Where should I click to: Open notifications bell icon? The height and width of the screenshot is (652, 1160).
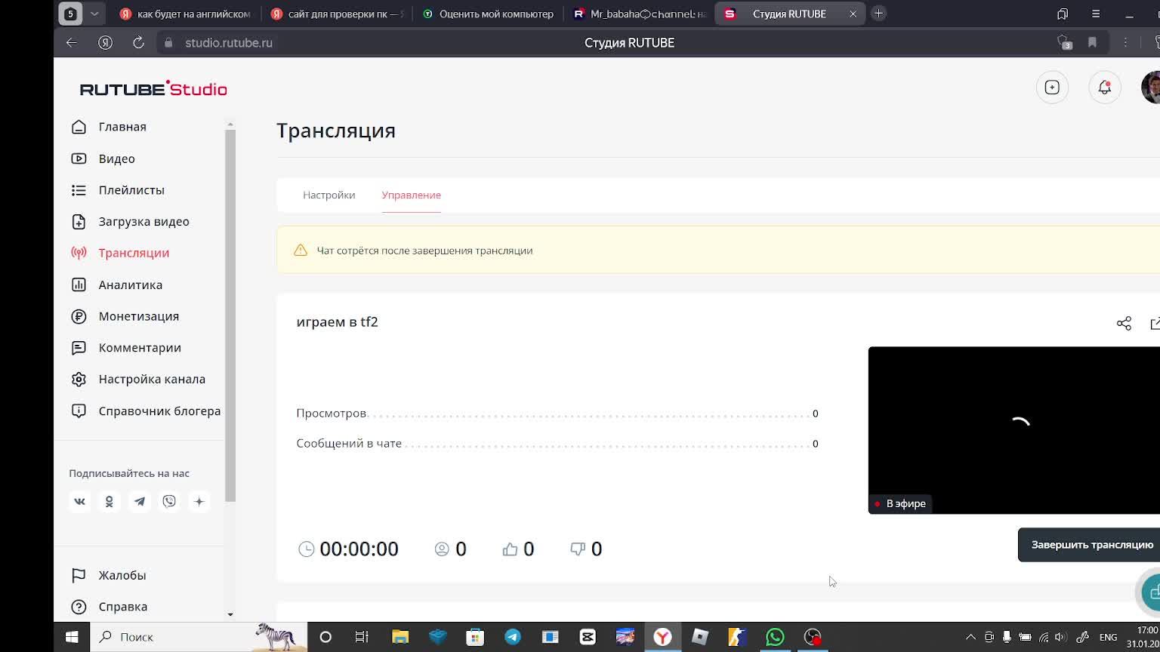[x=1104, y=88]
